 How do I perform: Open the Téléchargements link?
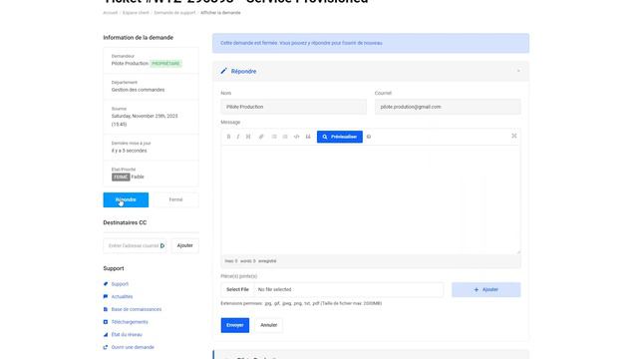[130, 322]
